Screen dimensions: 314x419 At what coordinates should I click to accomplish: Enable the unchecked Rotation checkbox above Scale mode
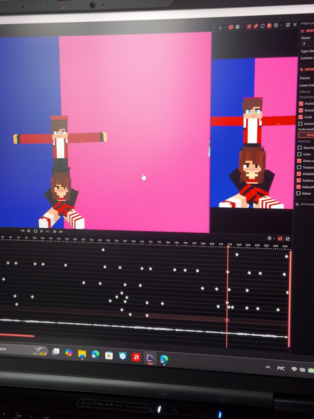[x=300, y=124]
